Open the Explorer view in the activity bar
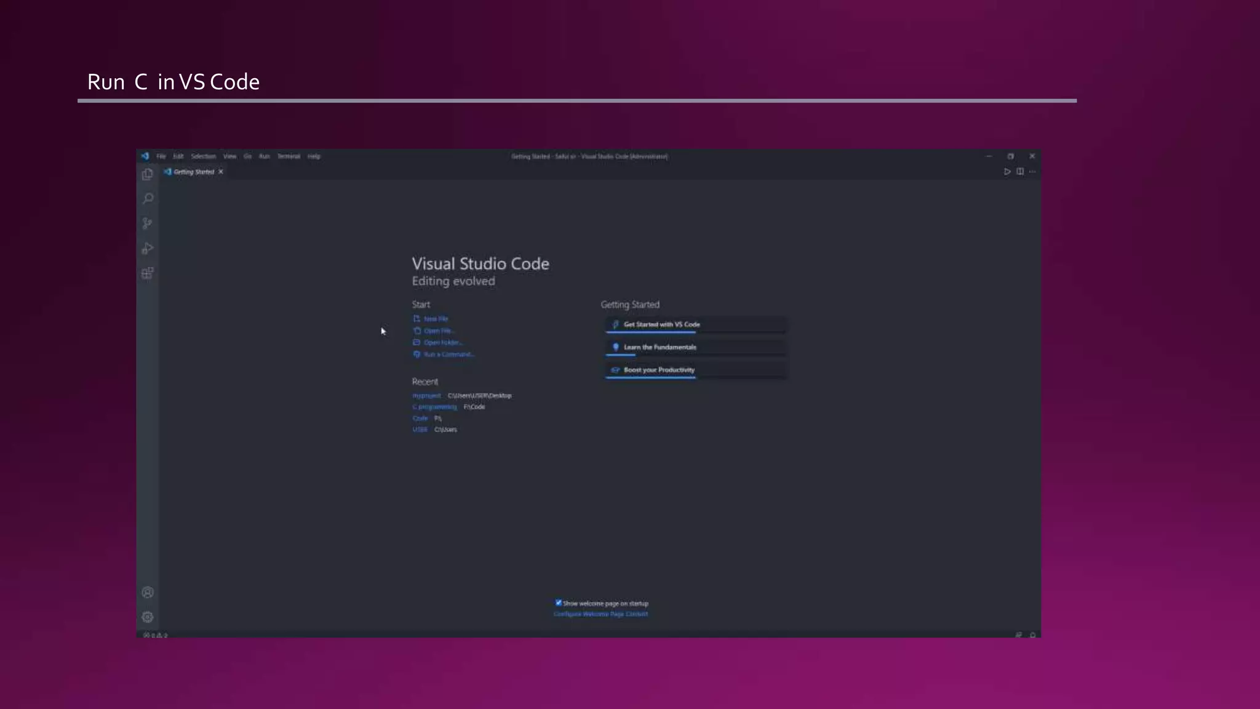The width and height of the screenshot is (1260, 709). coord(147,174)
